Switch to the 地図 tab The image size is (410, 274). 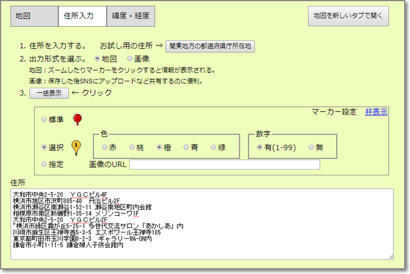click(x=34, y=17)
